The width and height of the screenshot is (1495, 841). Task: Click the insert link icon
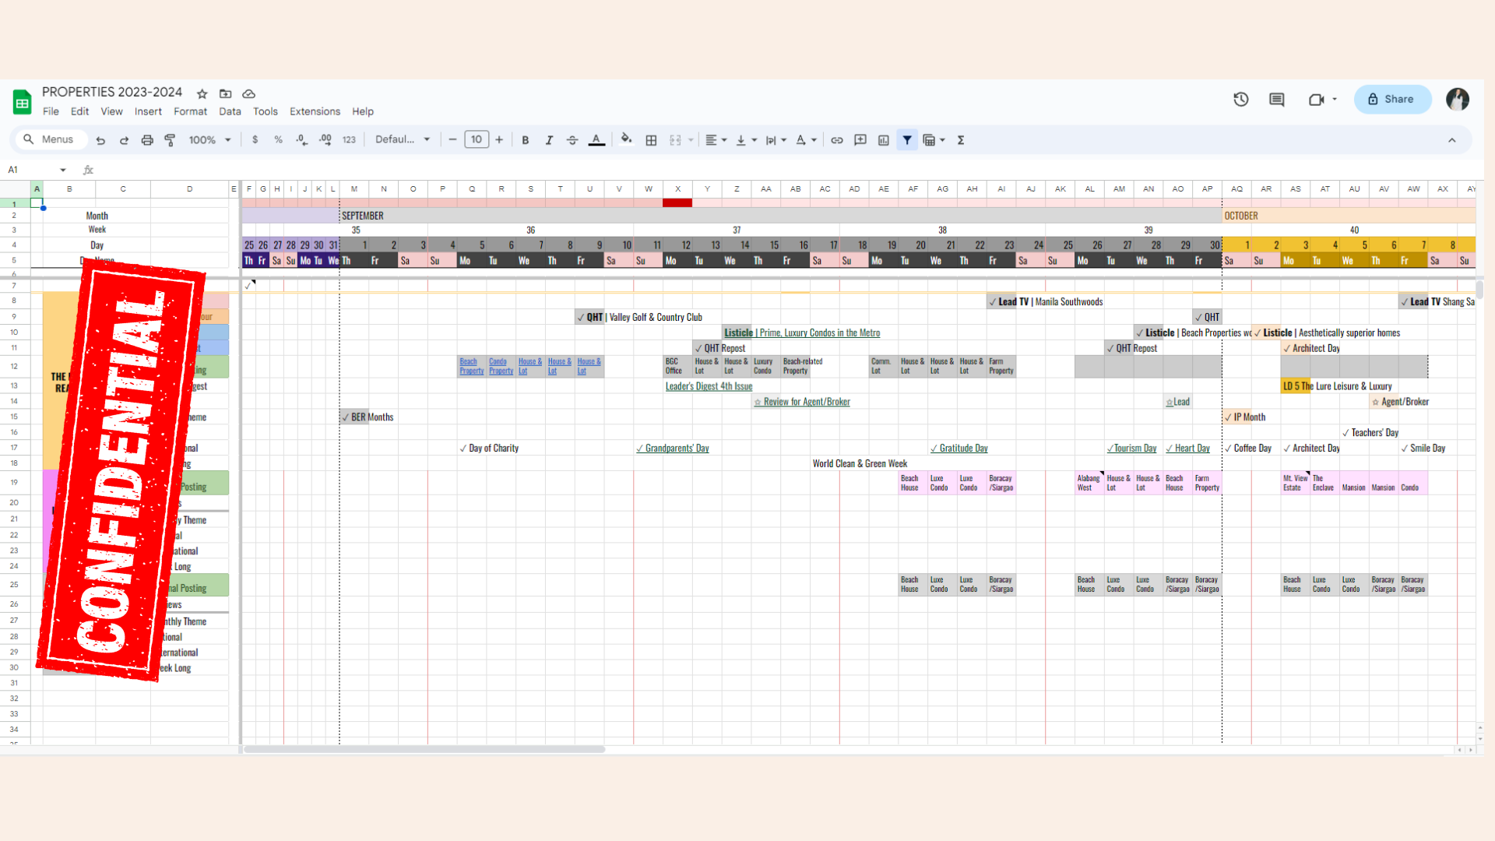point(837,140)
